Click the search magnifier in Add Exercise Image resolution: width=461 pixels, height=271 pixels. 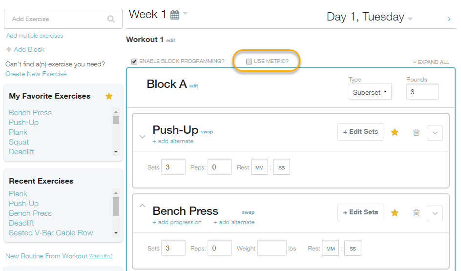[111, 19]
